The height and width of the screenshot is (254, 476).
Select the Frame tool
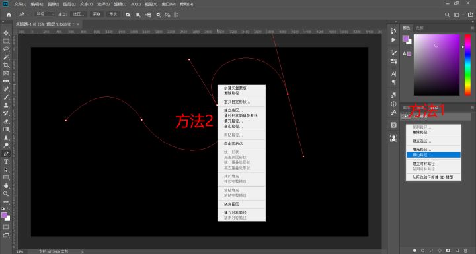6,73
